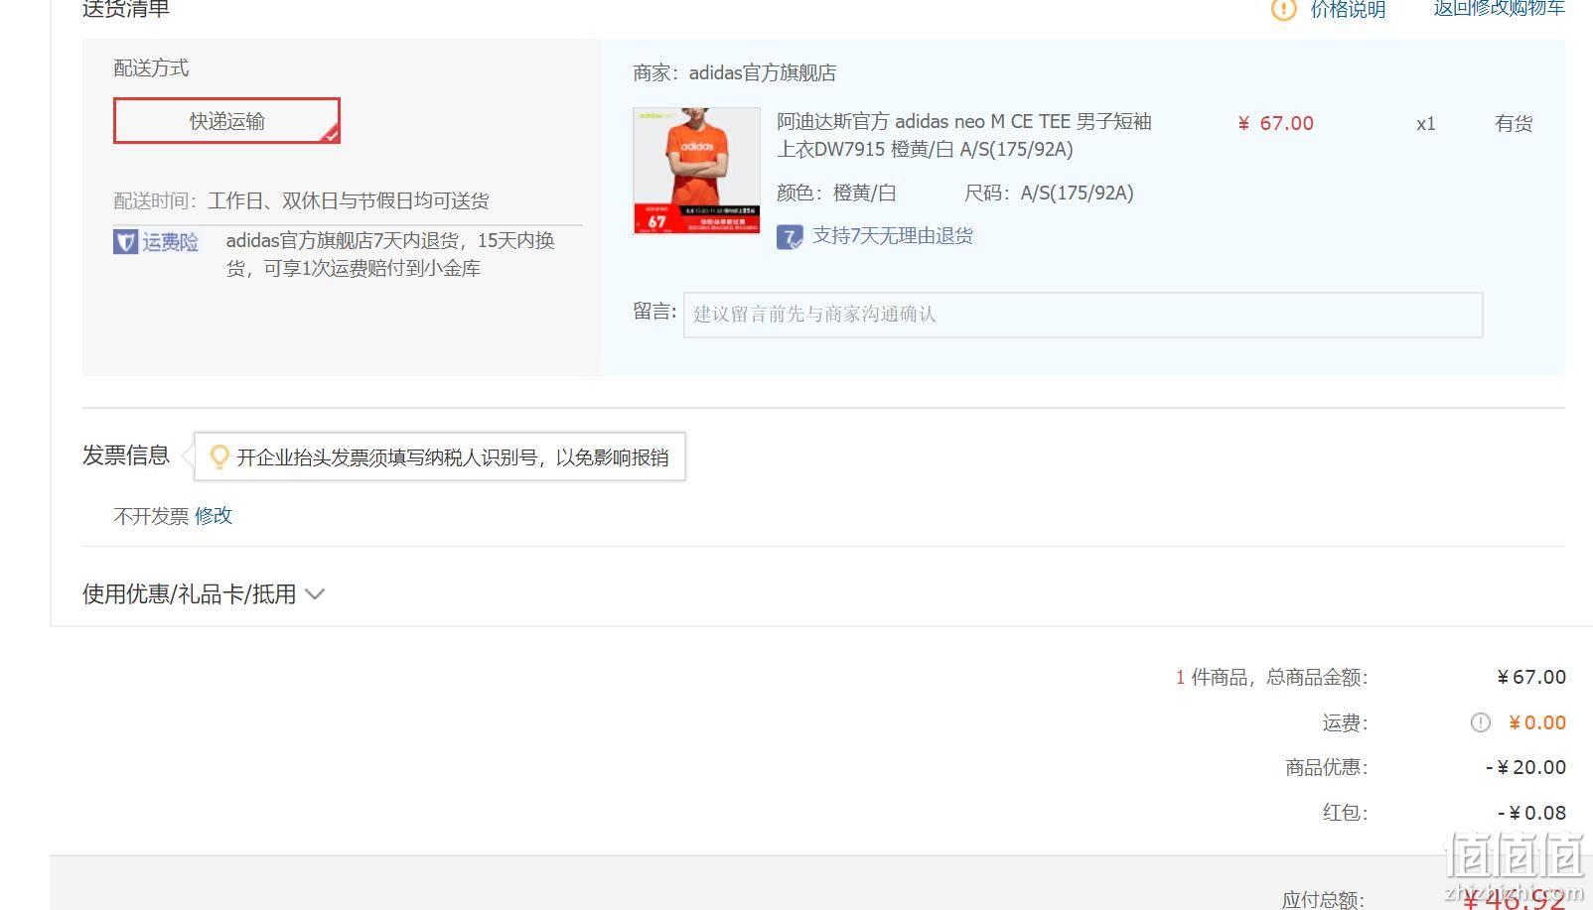Viewport: 1593px width, 910px height.
Task: Click 修改 to change invoice settings
Action: pos(214,515)
